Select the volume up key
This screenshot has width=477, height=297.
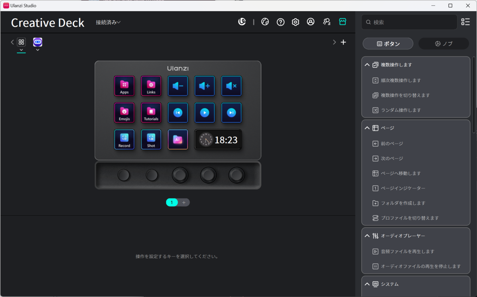[205, 86]
